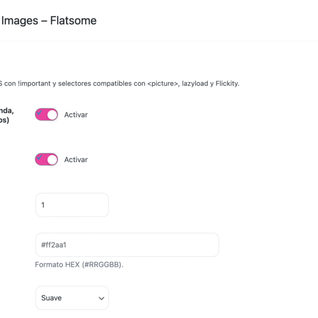Open the Suave dropdown menu

[72, 298]
